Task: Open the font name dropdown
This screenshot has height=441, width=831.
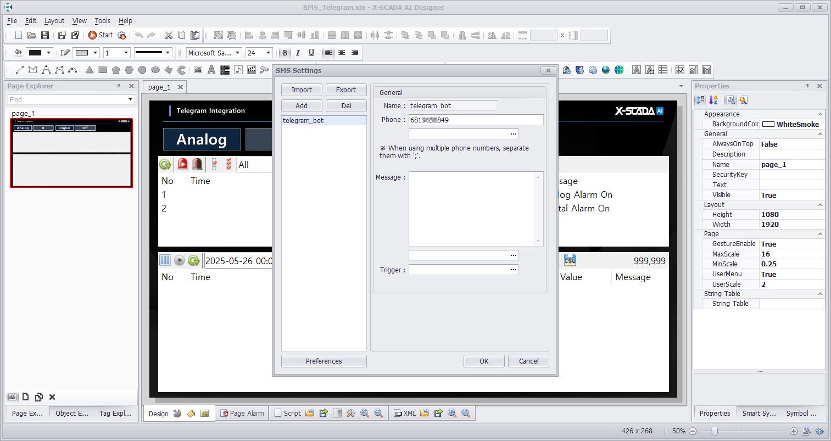Action: tap(237, 53)
